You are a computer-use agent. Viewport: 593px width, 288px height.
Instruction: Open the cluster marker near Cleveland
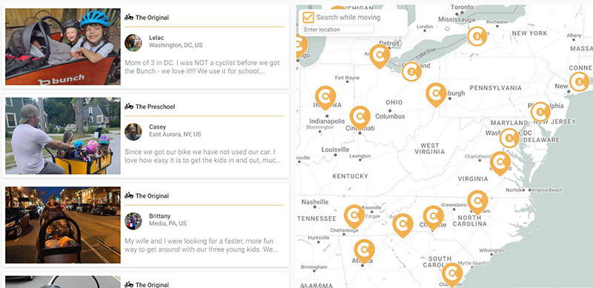(411, 72)
